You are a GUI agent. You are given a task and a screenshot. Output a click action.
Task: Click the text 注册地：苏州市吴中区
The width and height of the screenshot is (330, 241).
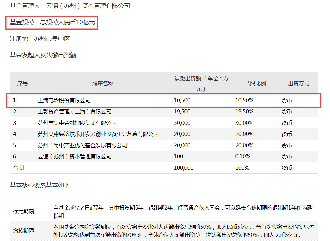coord(40,39)
